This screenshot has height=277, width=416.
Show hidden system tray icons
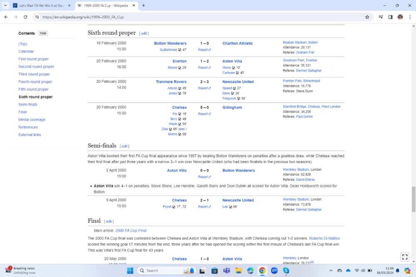[x=331, y=271]
